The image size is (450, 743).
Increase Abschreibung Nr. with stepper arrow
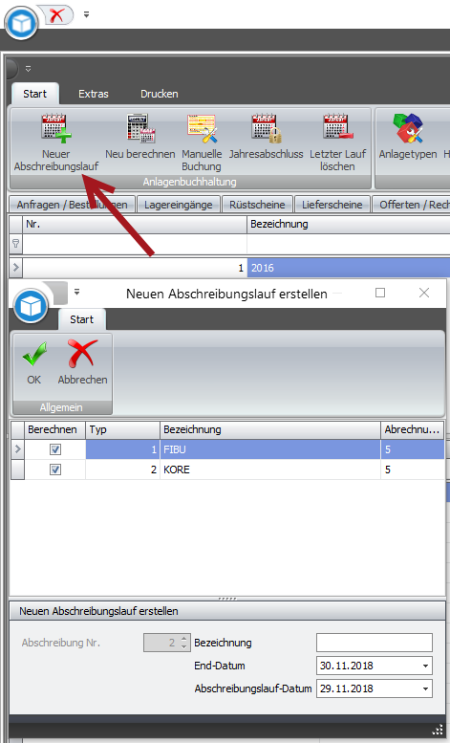coord(184,639)
